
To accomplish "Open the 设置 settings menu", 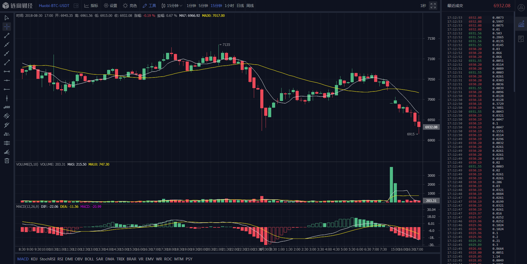I will pyautogui.click(x=111, y=6).
